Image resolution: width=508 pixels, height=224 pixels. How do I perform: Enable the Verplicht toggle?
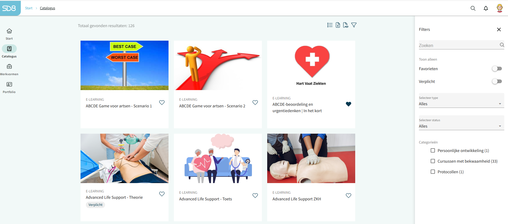pyautogui.click(x=497, y=82)
